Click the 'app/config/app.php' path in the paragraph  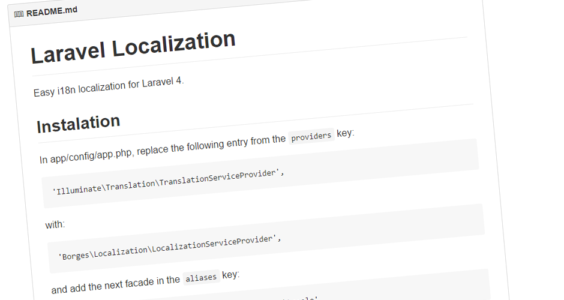click(x=92, y=155)
